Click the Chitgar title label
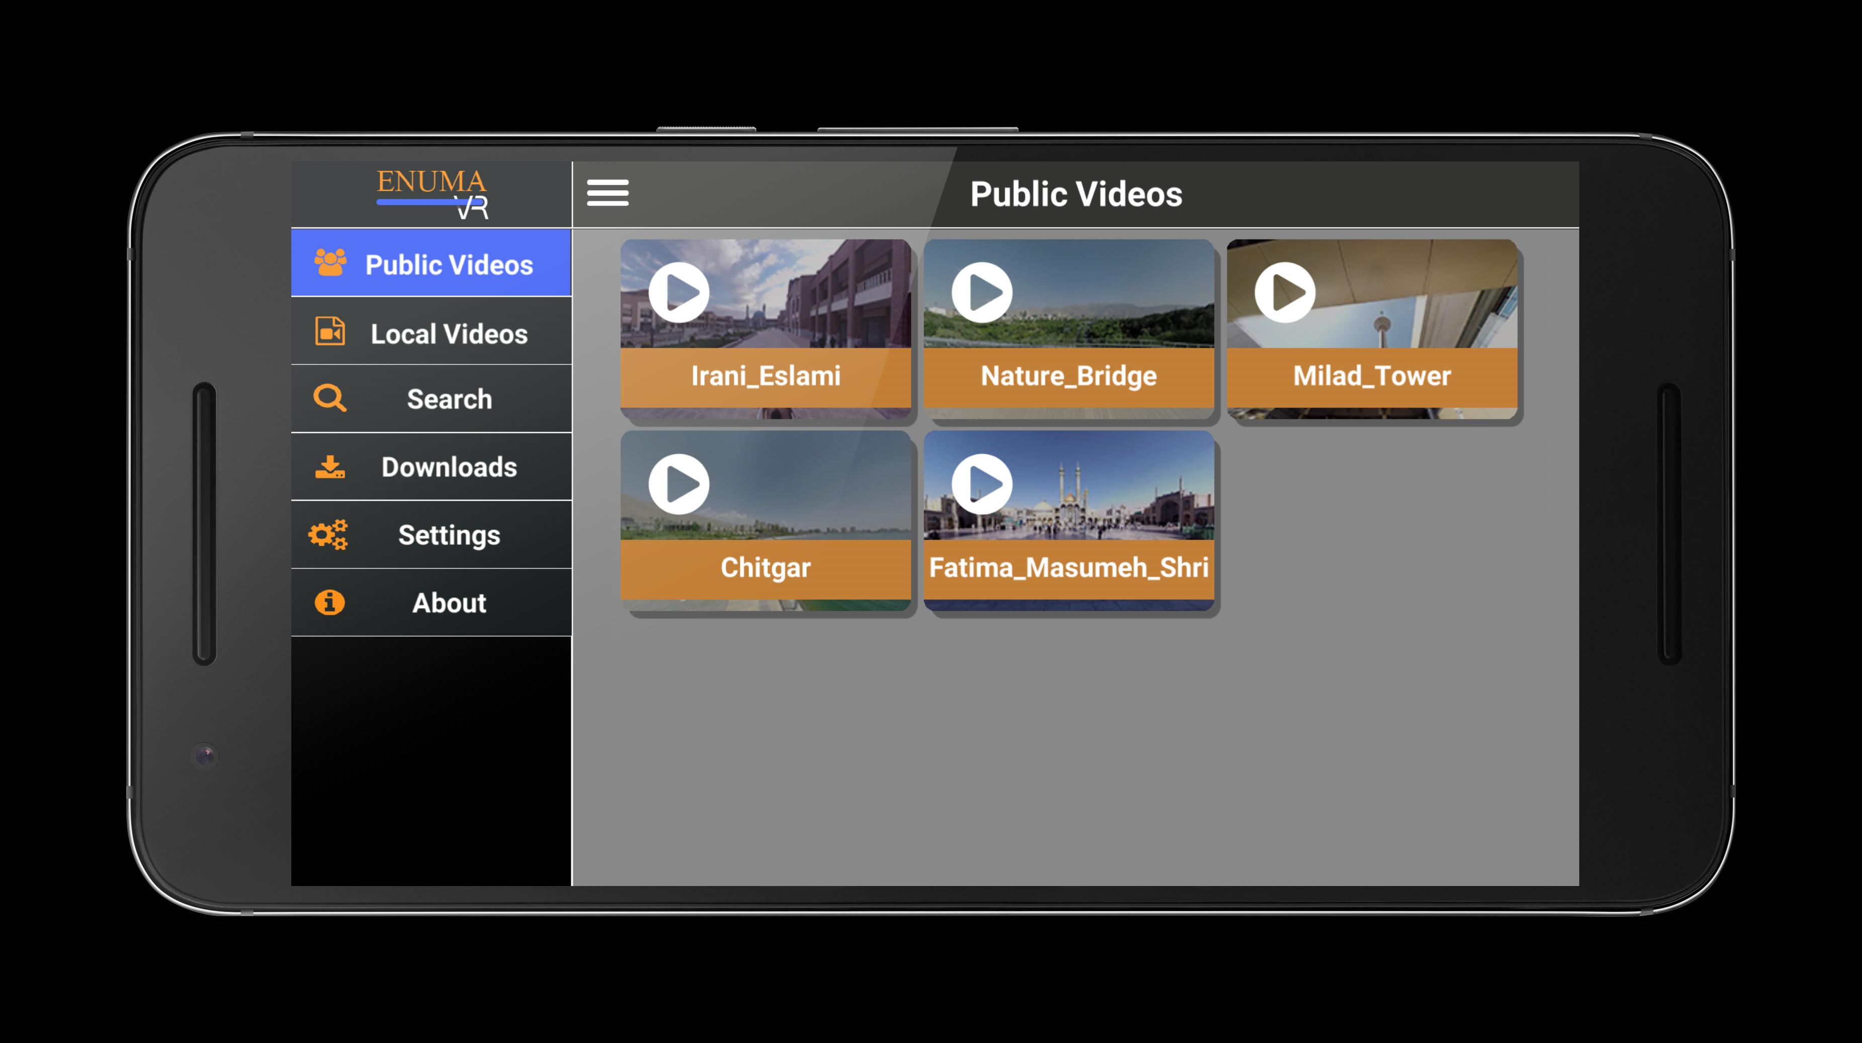This screenshot has width=1862, height=1043. point(765,568)
